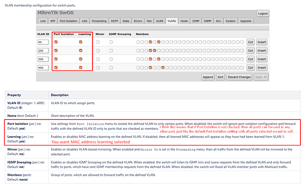Viewport: 304px width, 185px height.
Task: Click the IGMP Snooping column header
Action: 120,34
